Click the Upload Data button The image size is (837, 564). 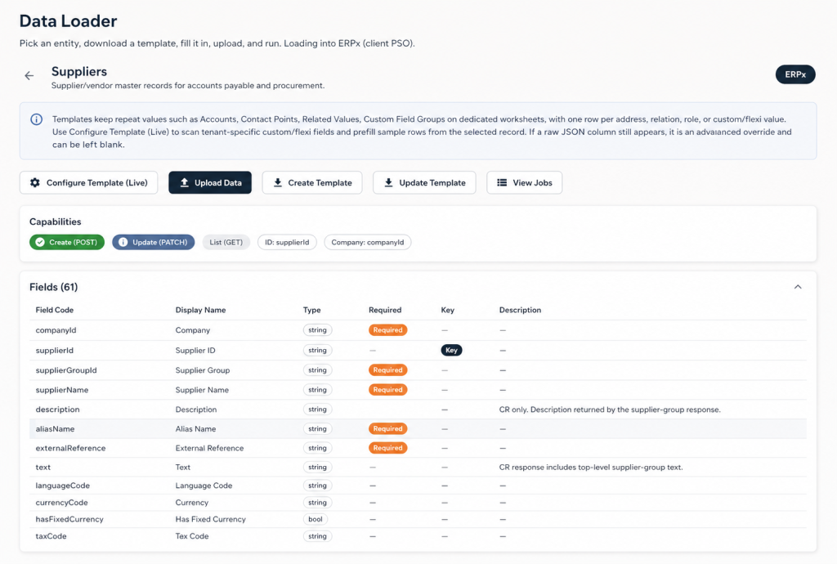pos(210,182)
